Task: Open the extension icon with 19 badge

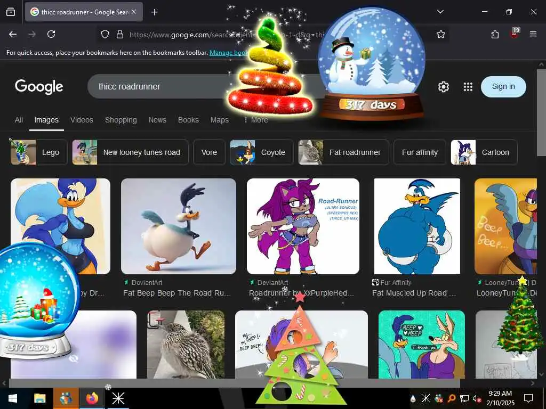Action: tap(515, 34)
